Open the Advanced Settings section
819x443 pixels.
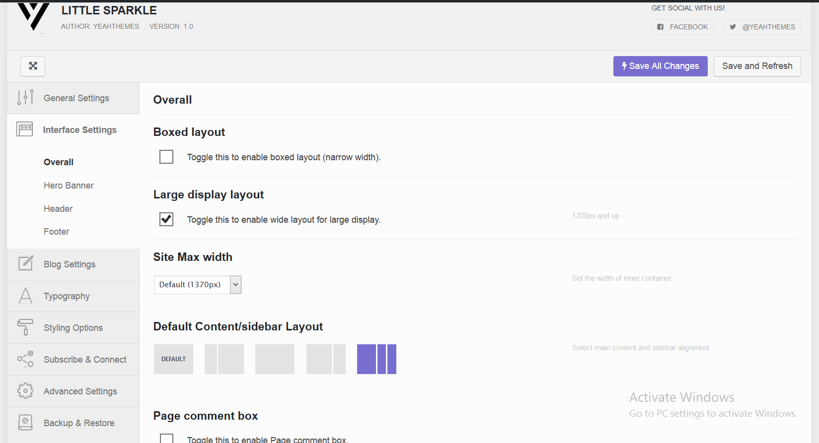[x=73, y=391]
